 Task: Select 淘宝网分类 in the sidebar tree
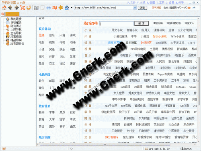point(17,43)
